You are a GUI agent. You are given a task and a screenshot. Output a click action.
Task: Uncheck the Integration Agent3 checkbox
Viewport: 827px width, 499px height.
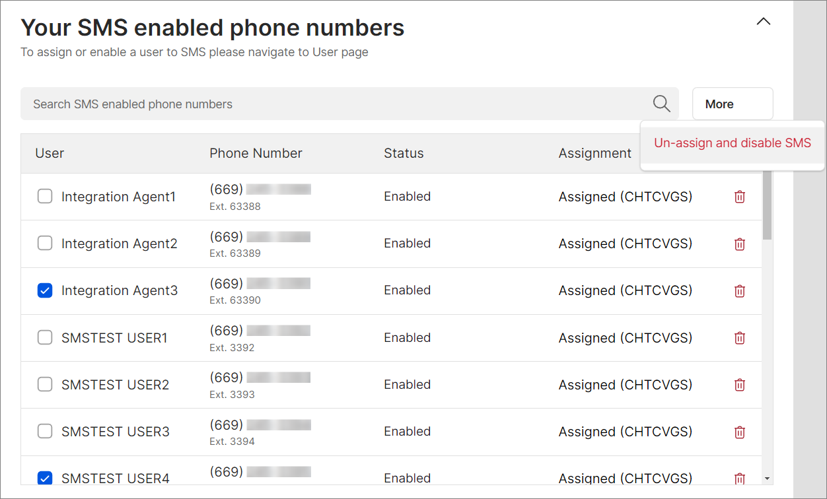45,290
